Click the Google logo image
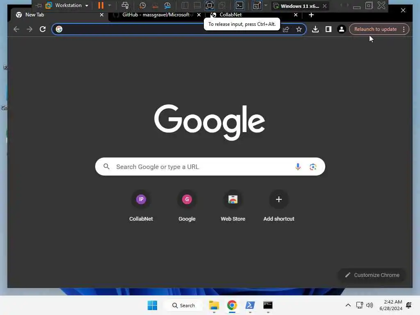The height and width of the screenshot is (315, 420). click(210, 122)
